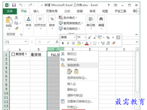Click center align in mini toolbar
This screenshot has width=147, height=110.
click(73, 43)
